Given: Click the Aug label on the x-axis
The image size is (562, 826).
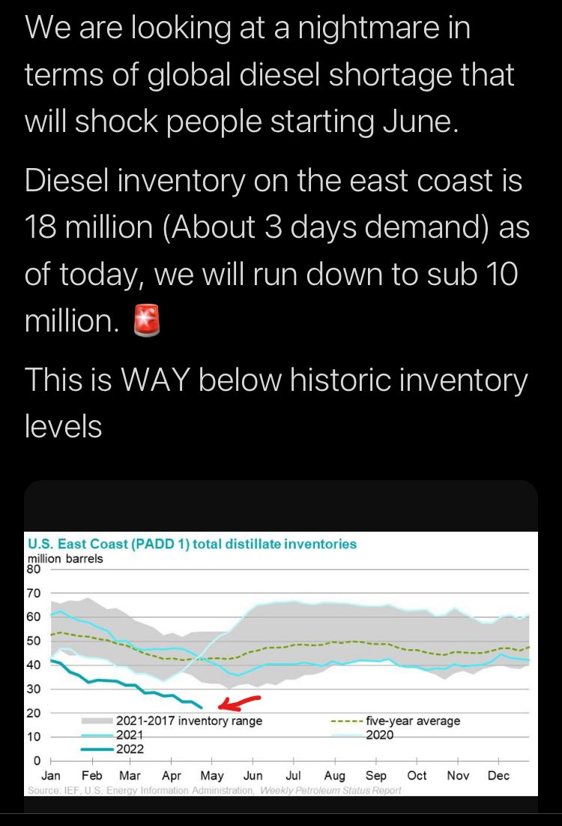Looking at the screenshot, I should point(335,776).
